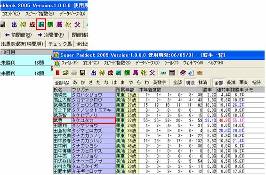Viewport: 266px width, 175px height.
Task: Click 次開催(F) next meeting button
Action: [51, 35]
